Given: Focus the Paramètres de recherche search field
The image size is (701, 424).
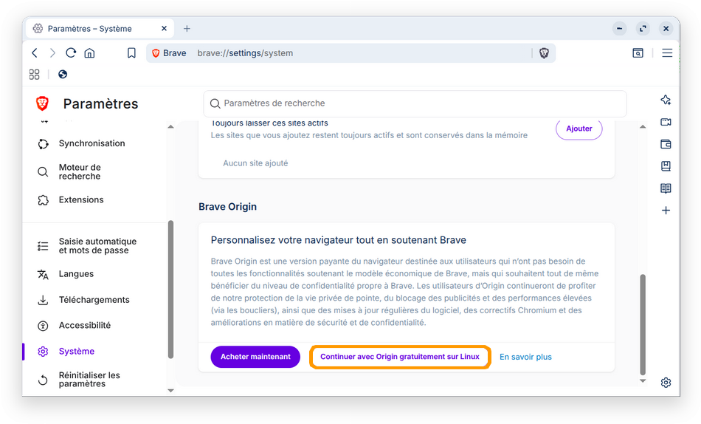Looking at the screenshot, I should (x=415, y=103).
